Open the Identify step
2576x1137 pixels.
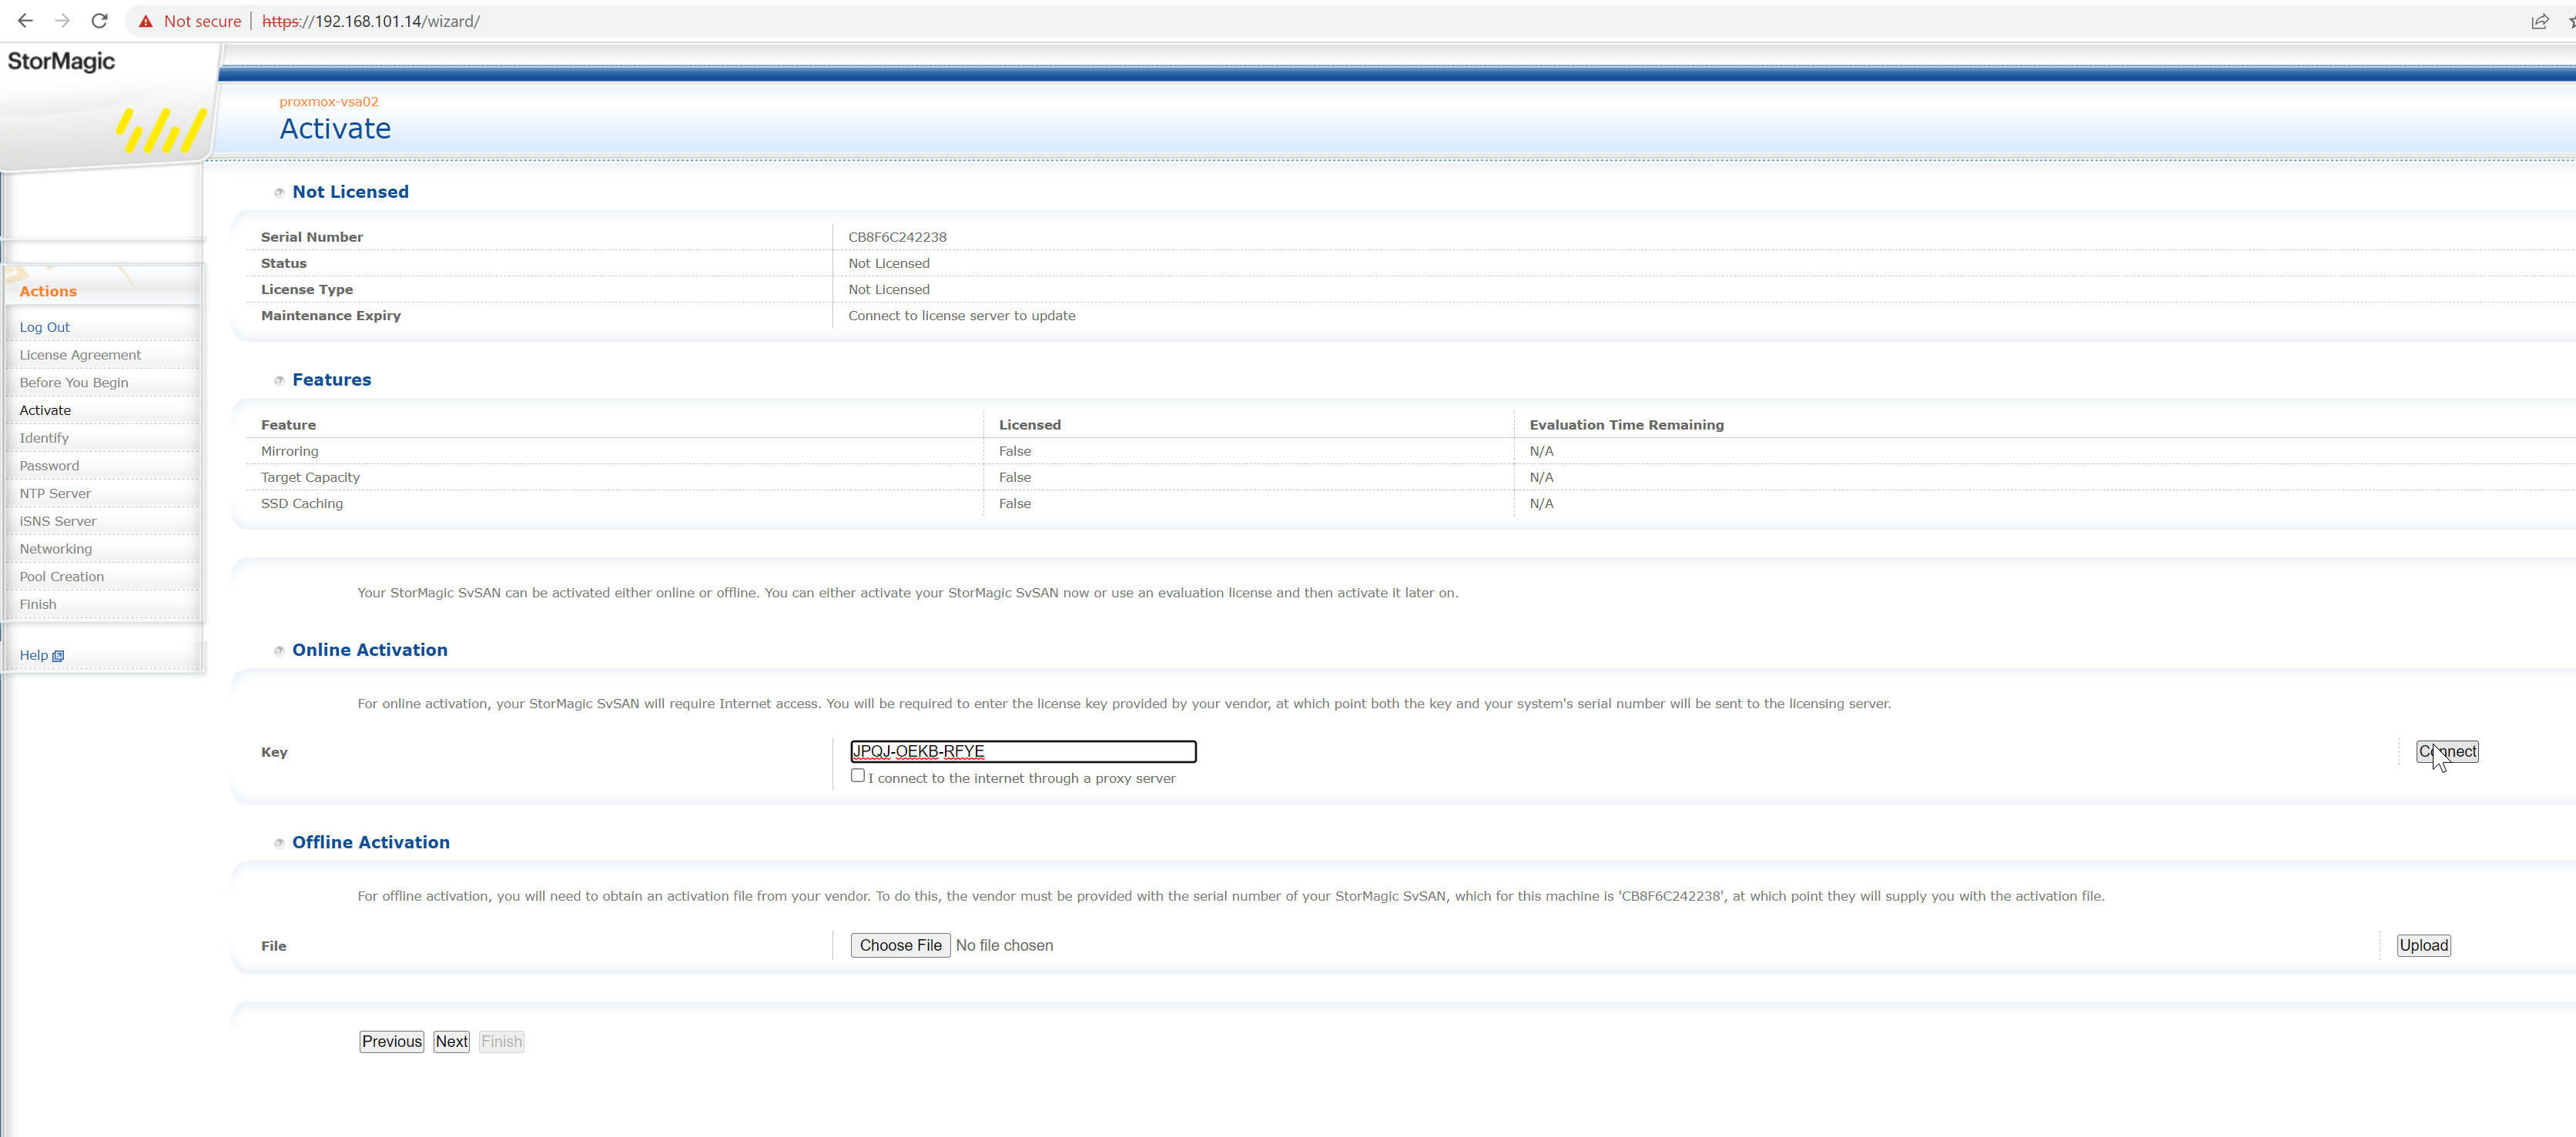point(44,438)
